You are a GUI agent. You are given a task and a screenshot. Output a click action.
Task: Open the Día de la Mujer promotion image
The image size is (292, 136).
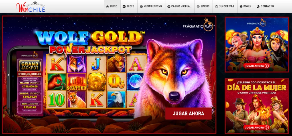click(x=257, y=106)
